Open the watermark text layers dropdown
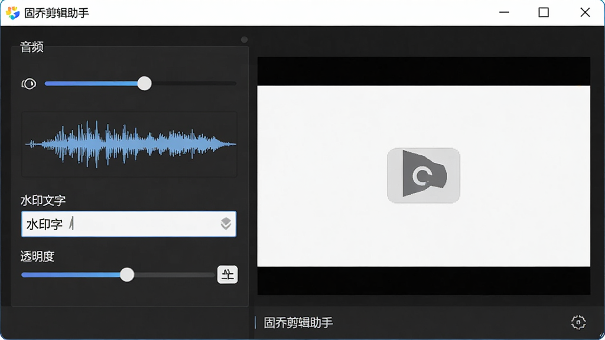 click(x=226, y=224)
